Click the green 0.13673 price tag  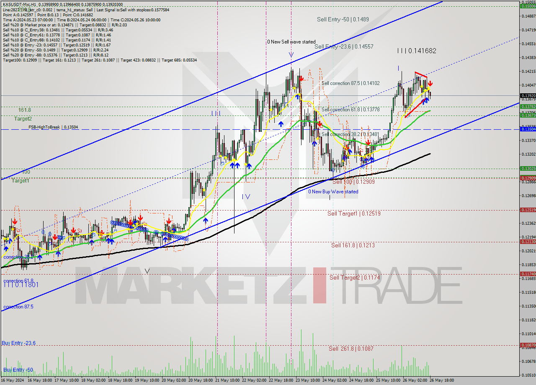pyautogui.click(x=528, y=115)
